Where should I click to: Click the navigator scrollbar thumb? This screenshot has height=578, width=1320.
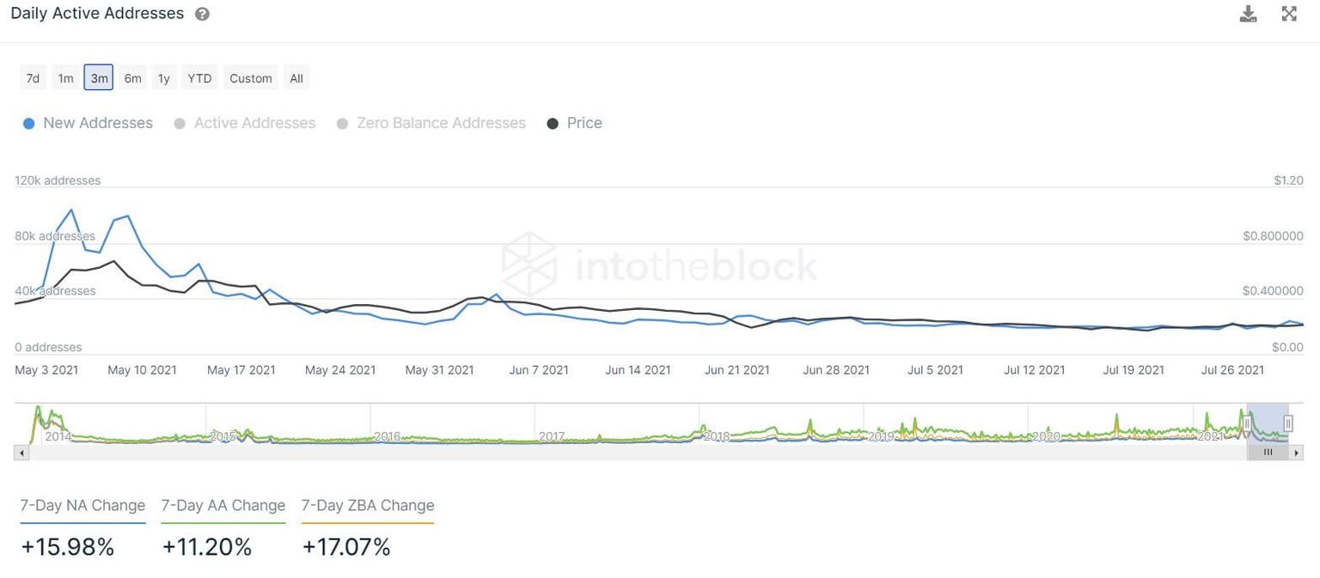pos(1268,452)
